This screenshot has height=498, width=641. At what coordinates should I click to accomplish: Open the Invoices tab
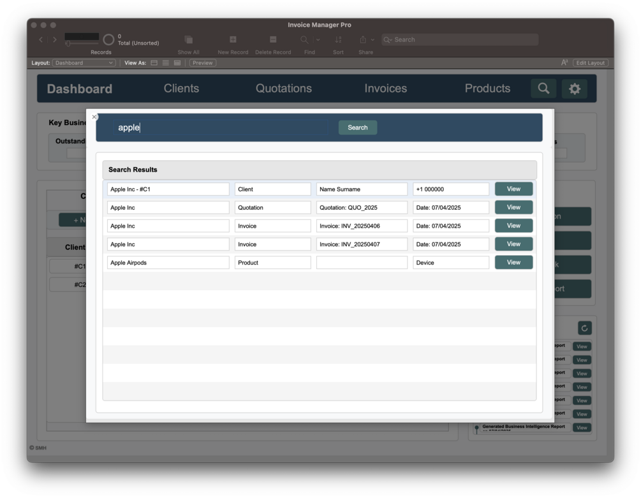point(385,88)
